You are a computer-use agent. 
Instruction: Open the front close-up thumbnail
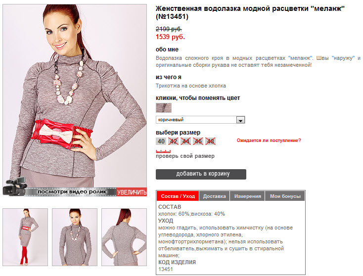pyautogui.click(x=75, y=237)
